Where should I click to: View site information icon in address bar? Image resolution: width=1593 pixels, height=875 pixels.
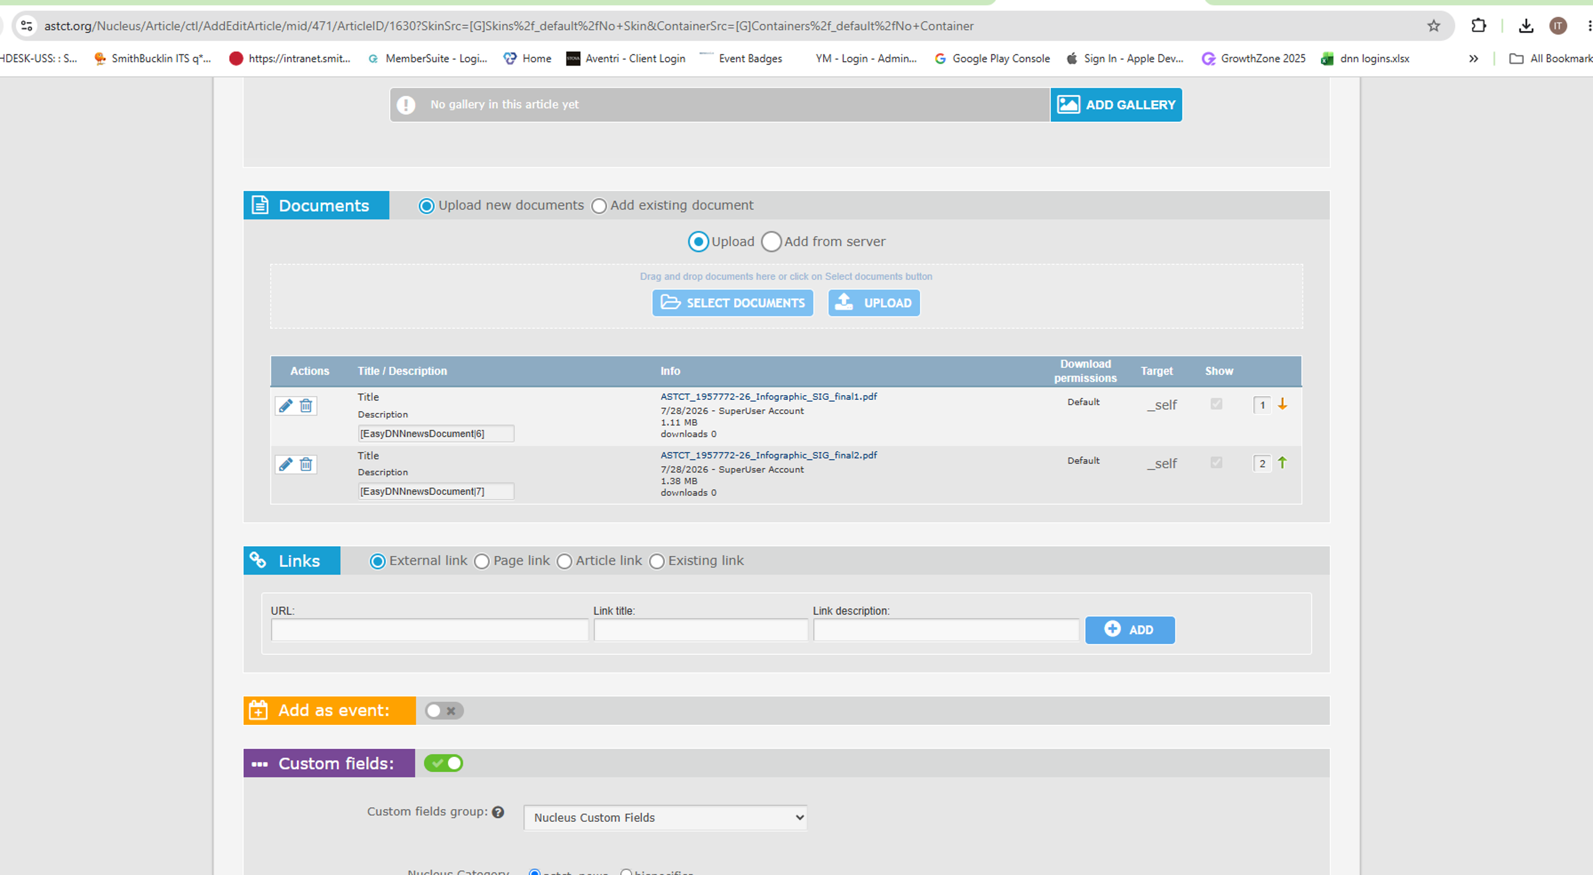coord(27,26)
